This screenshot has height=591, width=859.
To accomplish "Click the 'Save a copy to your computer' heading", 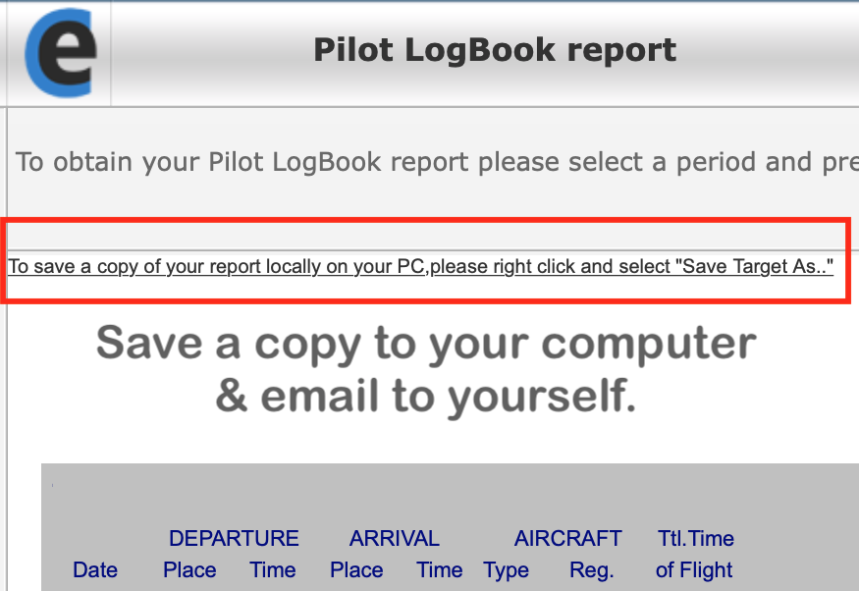I will 426,344.
